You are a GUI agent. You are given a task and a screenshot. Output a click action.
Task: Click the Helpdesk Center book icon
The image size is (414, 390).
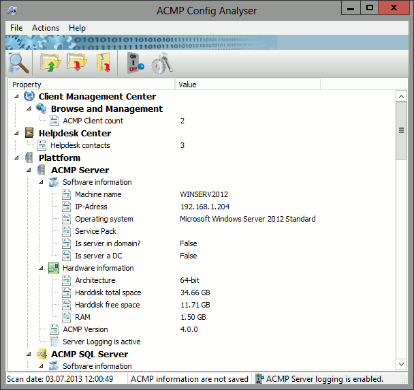pos(29,133)
